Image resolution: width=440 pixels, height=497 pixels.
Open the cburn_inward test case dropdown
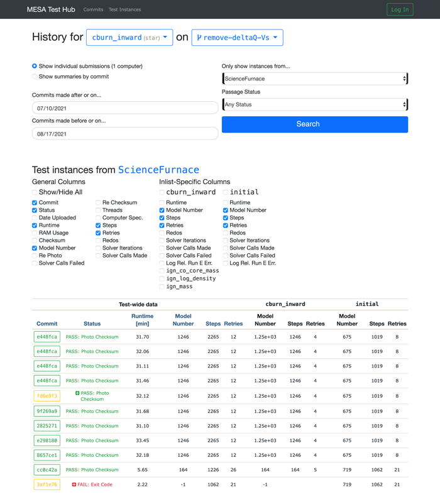pos(129,38)
